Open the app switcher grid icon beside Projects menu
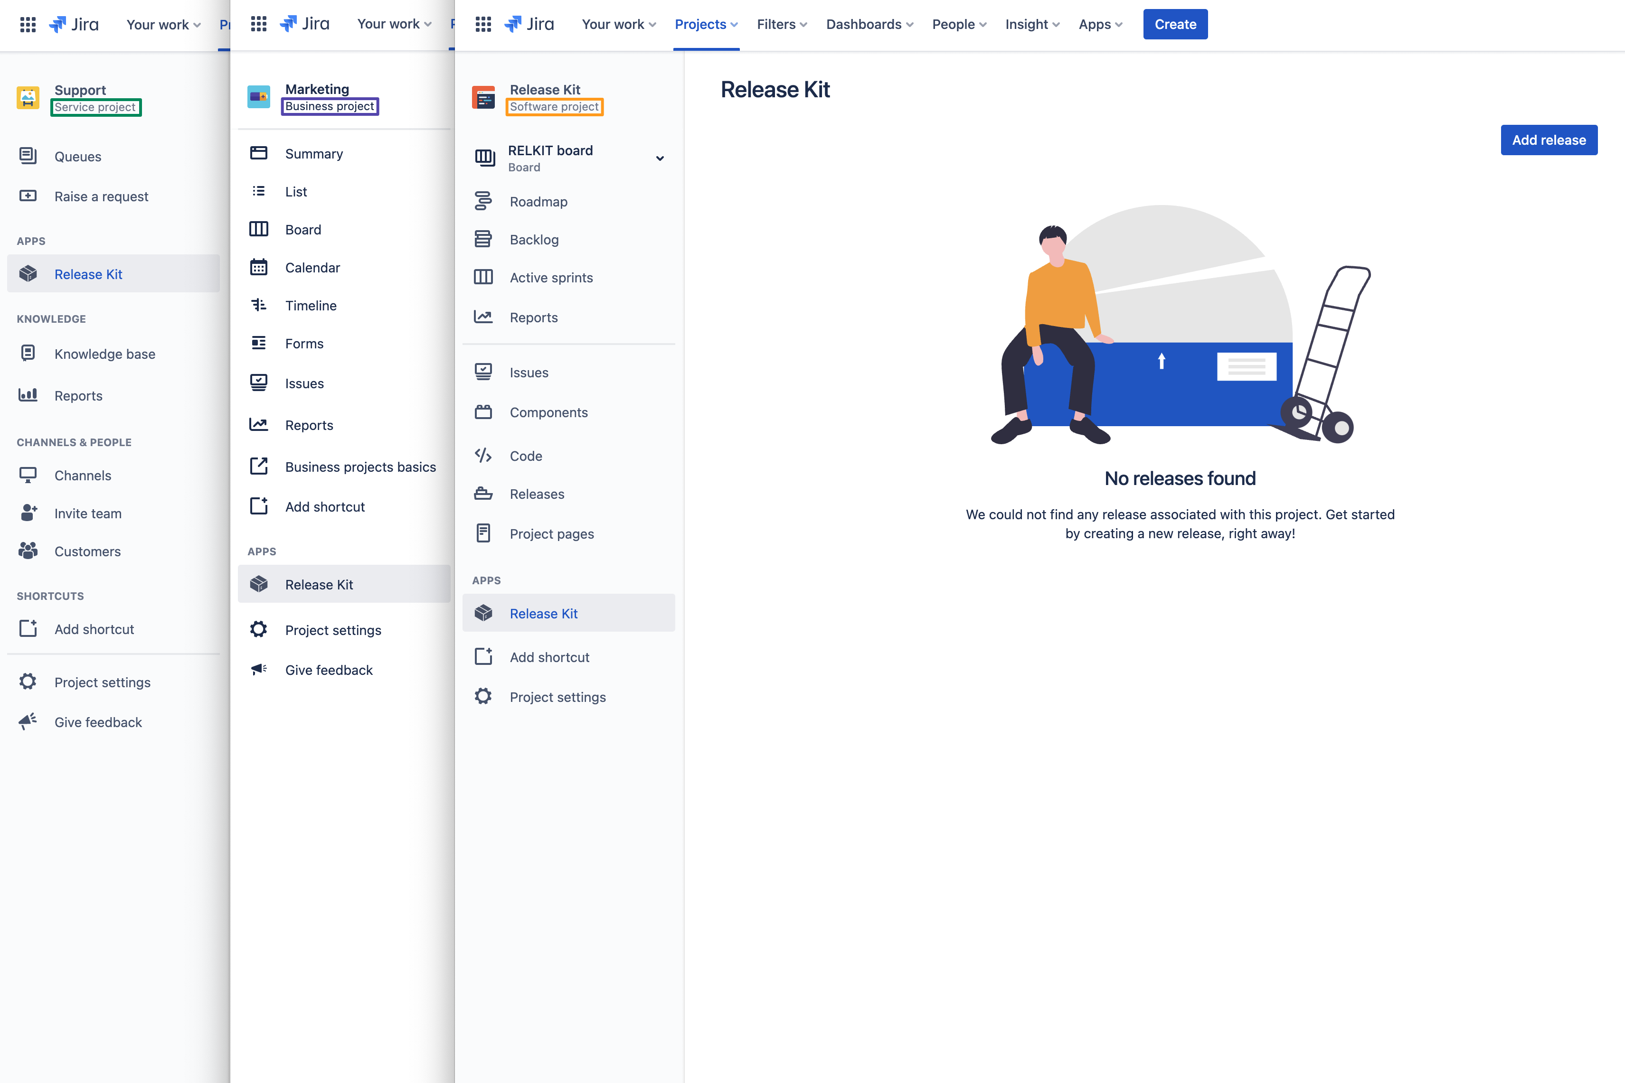This screenshot has width=1625, height=1083. (483, 24)
